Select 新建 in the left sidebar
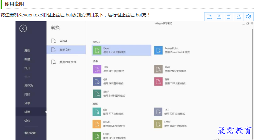This screenshot has height=140, width=254. (27, 59)
